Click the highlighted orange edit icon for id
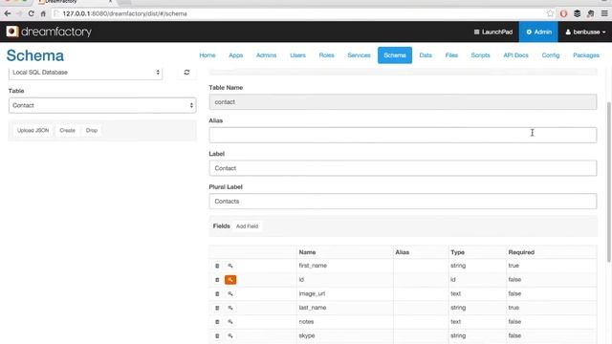This screenshot has width=612, height=344. (x=230, y=280)
